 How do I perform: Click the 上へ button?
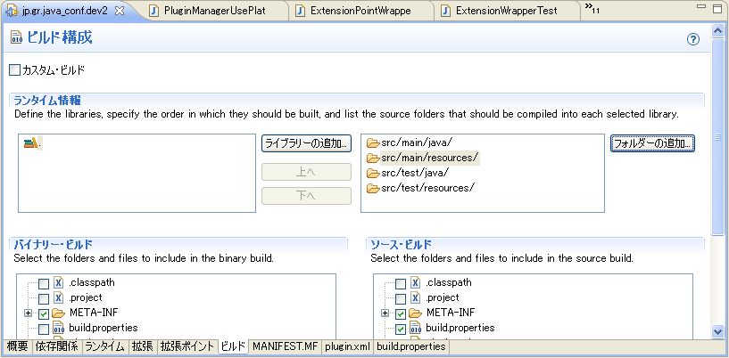coord(306,172)
